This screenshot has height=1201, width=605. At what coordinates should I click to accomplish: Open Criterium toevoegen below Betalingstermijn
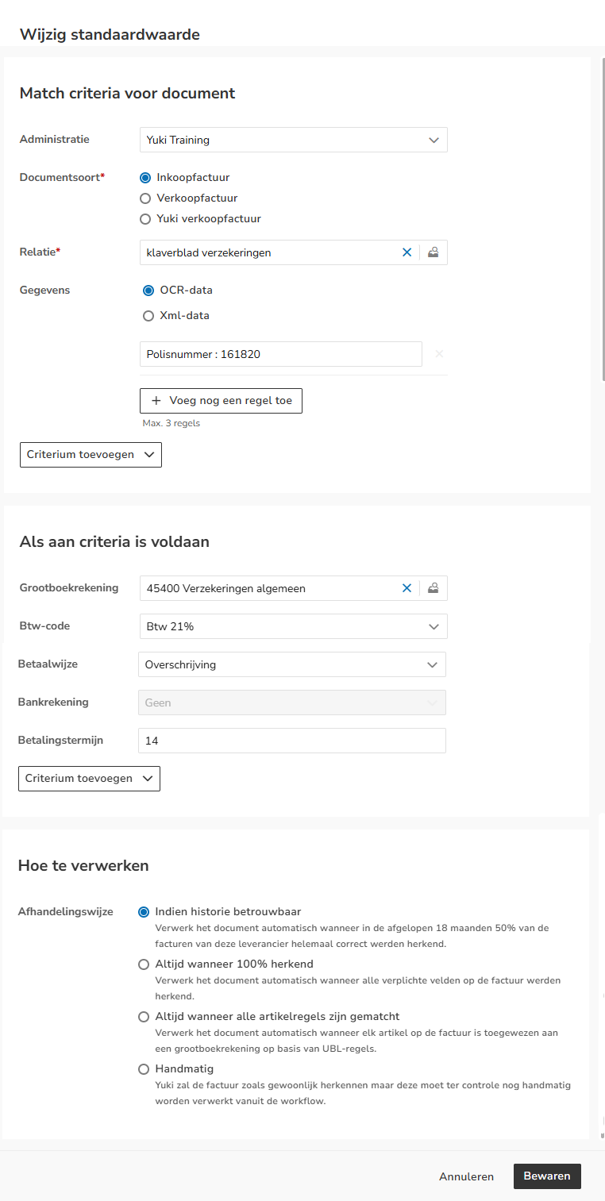coord(89,779)
